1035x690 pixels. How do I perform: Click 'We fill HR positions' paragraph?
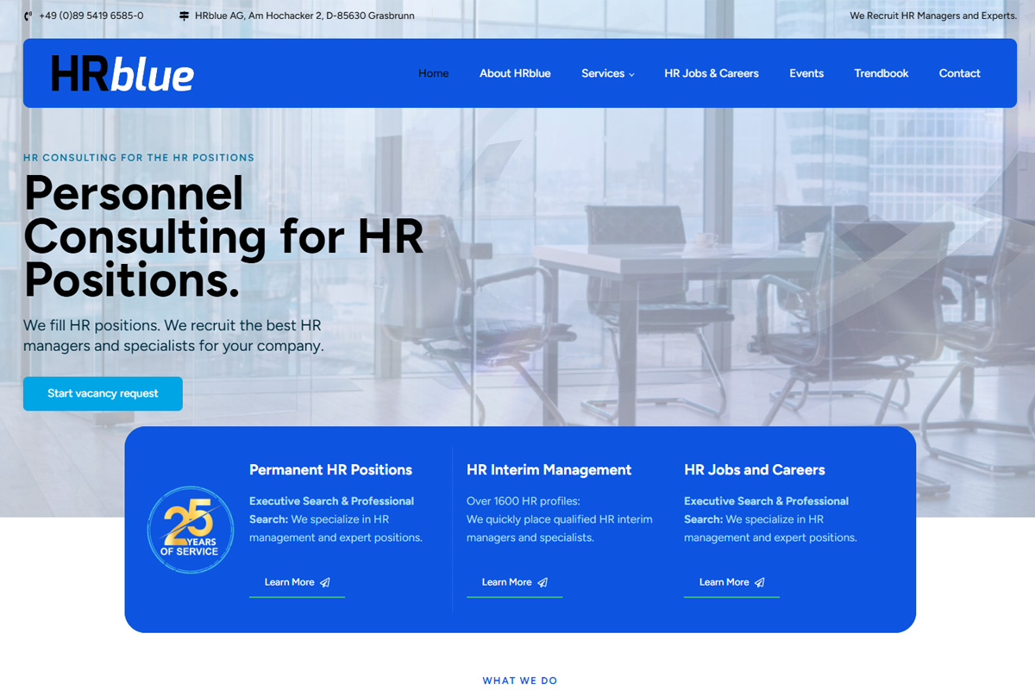pyautogui.click(x=173, y=336)
